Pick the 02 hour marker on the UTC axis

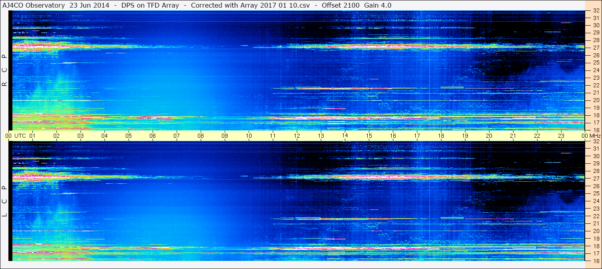tap(56, 136)
